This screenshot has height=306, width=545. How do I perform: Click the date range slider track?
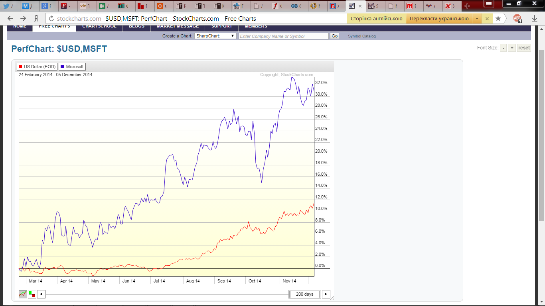pos(167,294)
